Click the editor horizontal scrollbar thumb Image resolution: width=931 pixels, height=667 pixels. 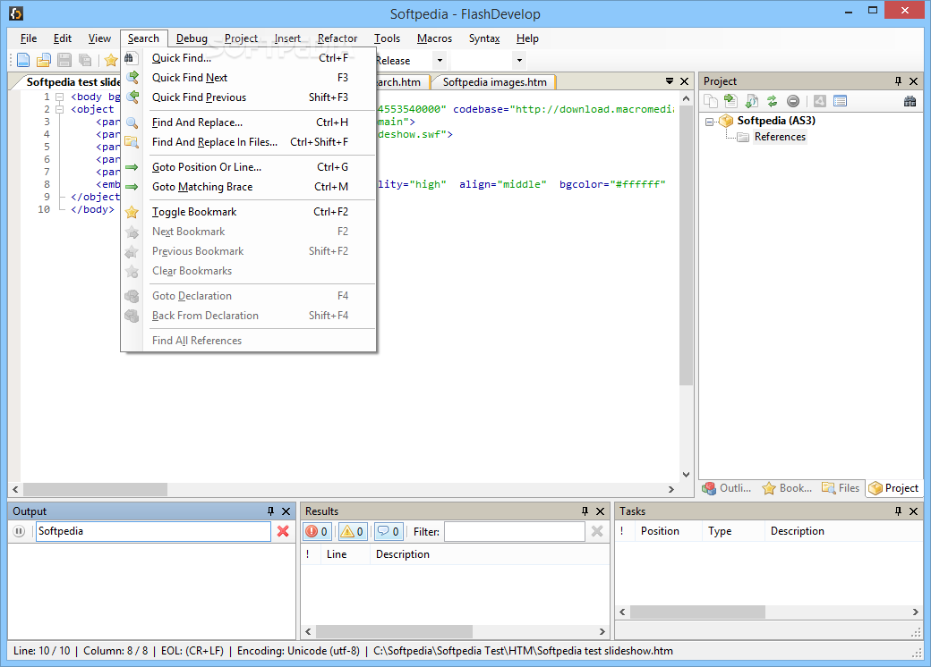coord(95,490)
